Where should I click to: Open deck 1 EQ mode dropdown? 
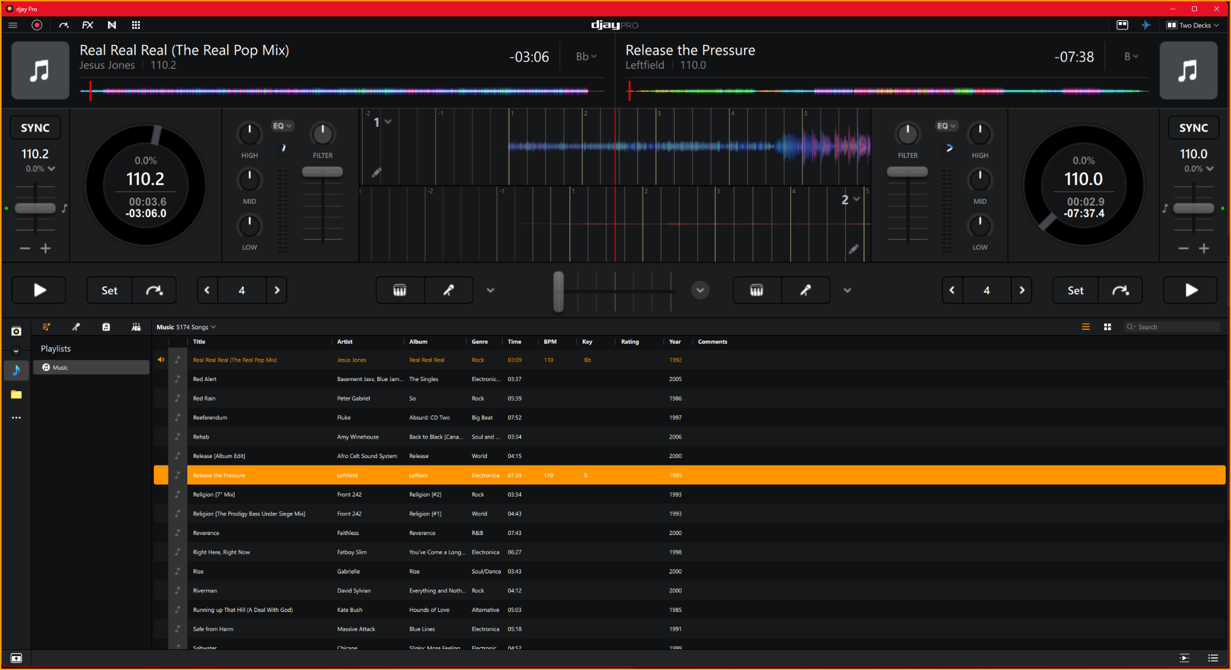(283, 126)
